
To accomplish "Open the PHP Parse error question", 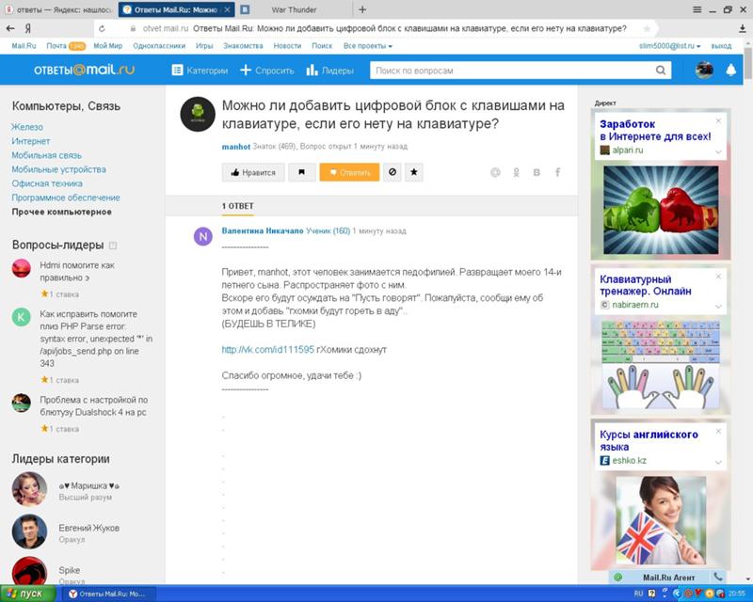I will click(x=96, y=339).
